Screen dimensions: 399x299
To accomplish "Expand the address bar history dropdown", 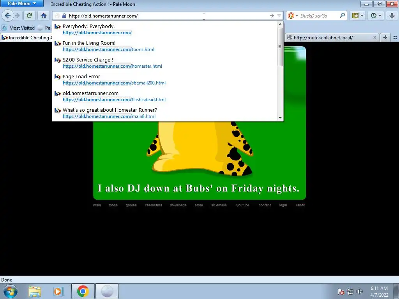I will coord(279,16).
